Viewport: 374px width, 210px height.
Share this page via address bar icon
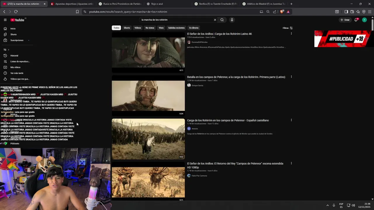(275, 12)
